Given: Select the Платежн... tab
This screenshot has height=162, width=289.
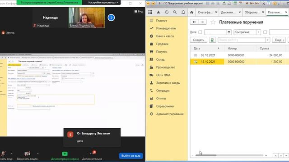Looking at the screenshot, I should (275, 12).
